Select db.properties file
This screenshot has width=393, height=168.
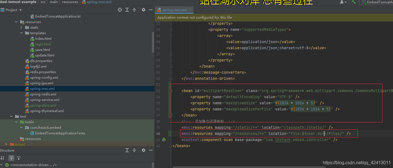tap(41, 61)
